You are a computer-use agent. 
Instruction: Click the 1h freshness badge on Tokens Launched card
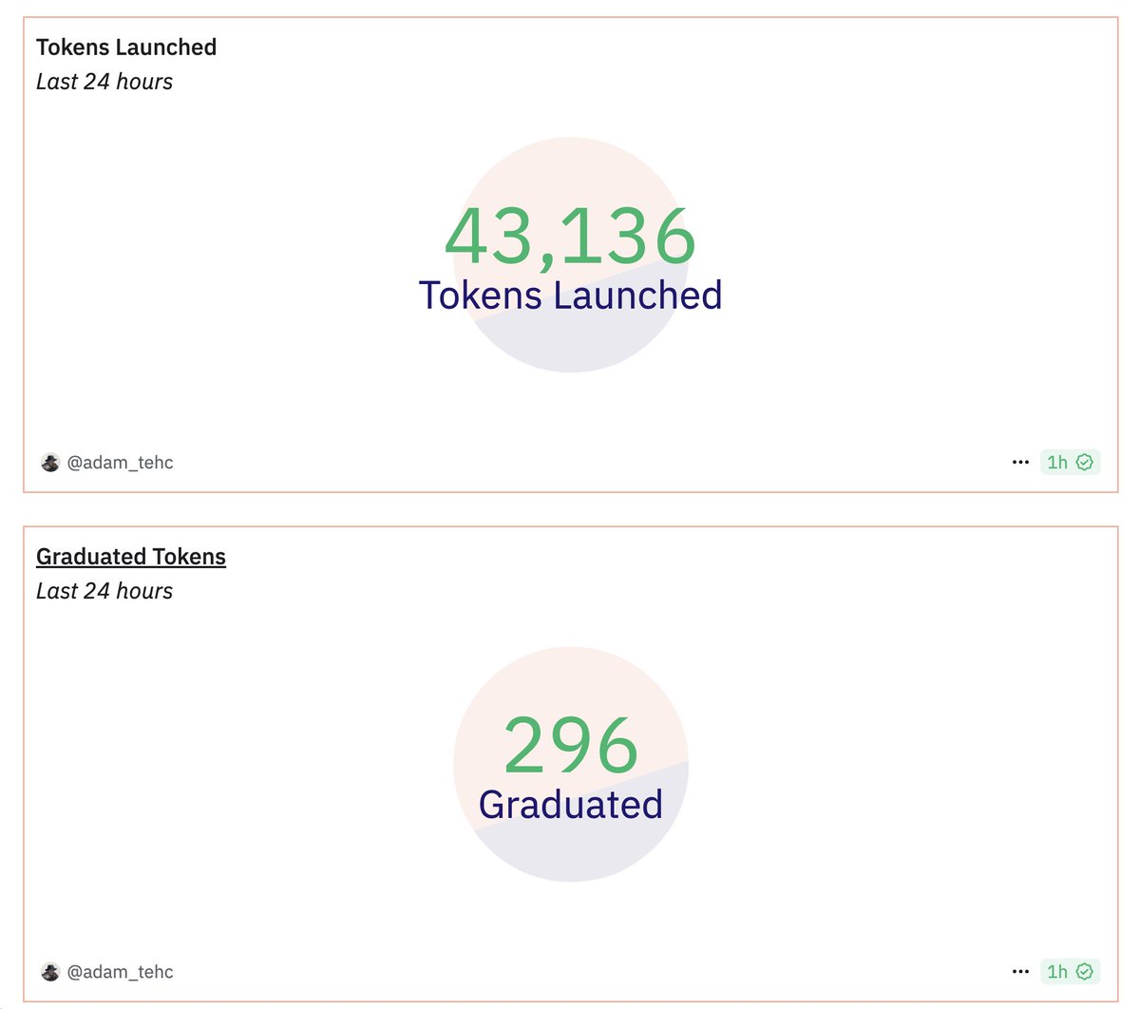[x=1056, y=462]
